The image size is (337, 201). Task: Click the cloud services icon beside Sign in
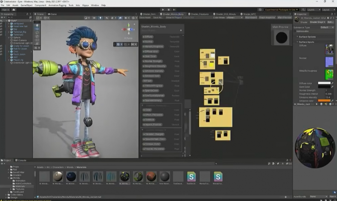[13, 10]
